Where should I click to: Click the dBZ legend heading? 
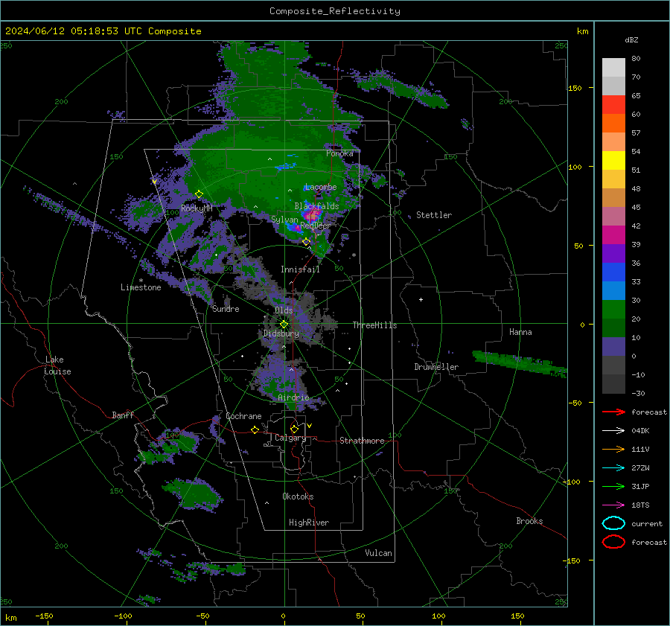(631, 39)
